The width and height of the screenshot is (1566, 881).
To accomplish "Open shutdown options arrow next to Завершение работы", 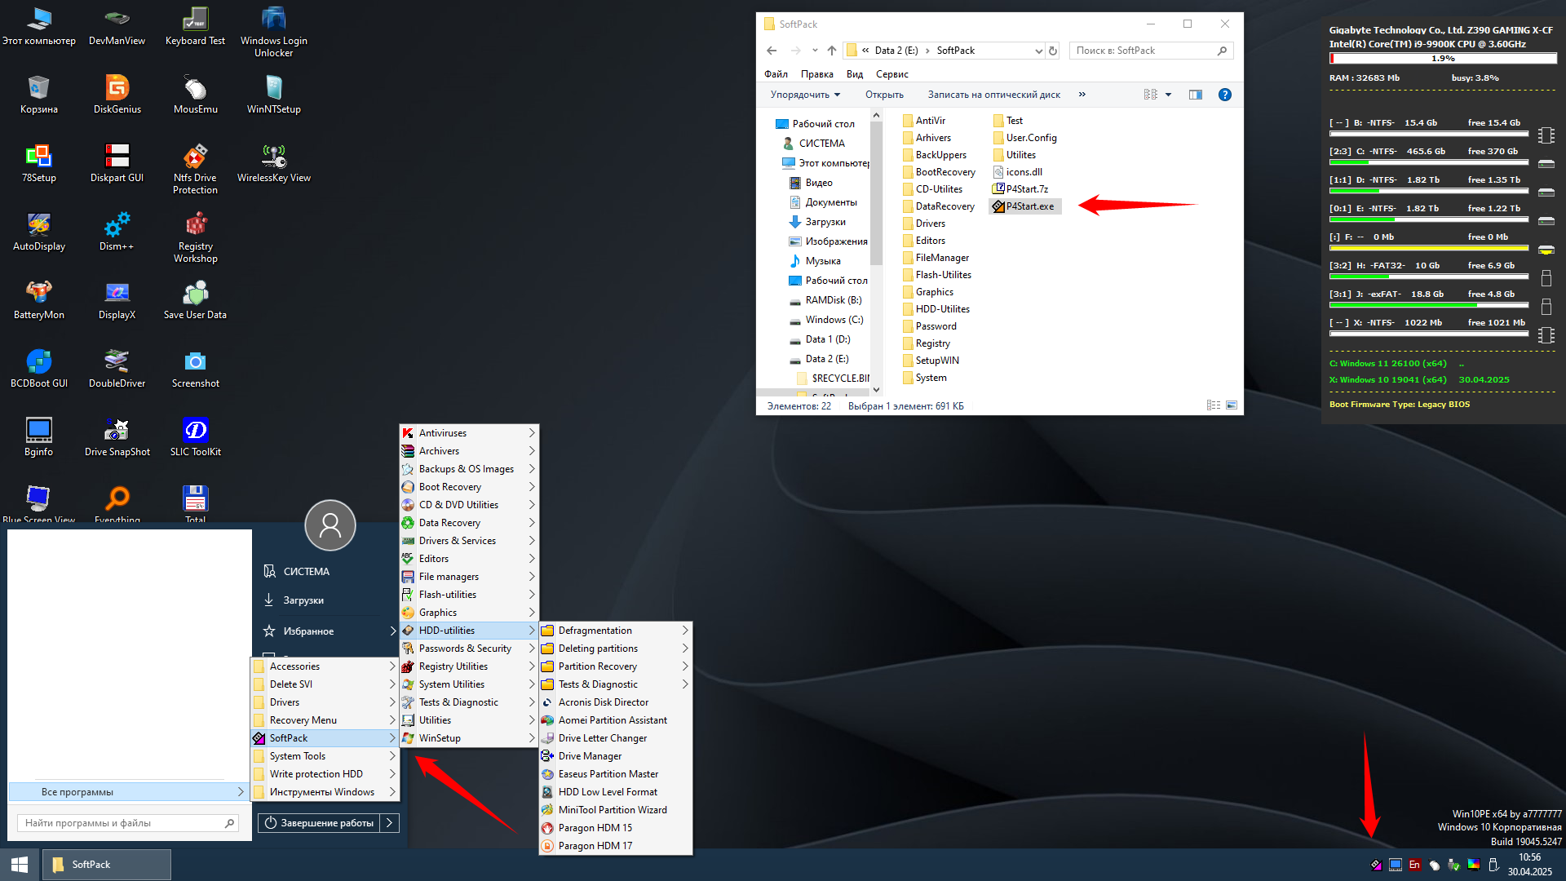I will click(390, 823).
